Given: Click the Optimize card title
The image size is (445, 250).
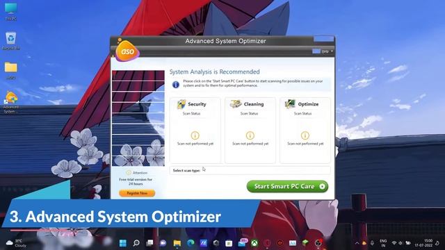Looking at the screenshot, I should [308, 104].
